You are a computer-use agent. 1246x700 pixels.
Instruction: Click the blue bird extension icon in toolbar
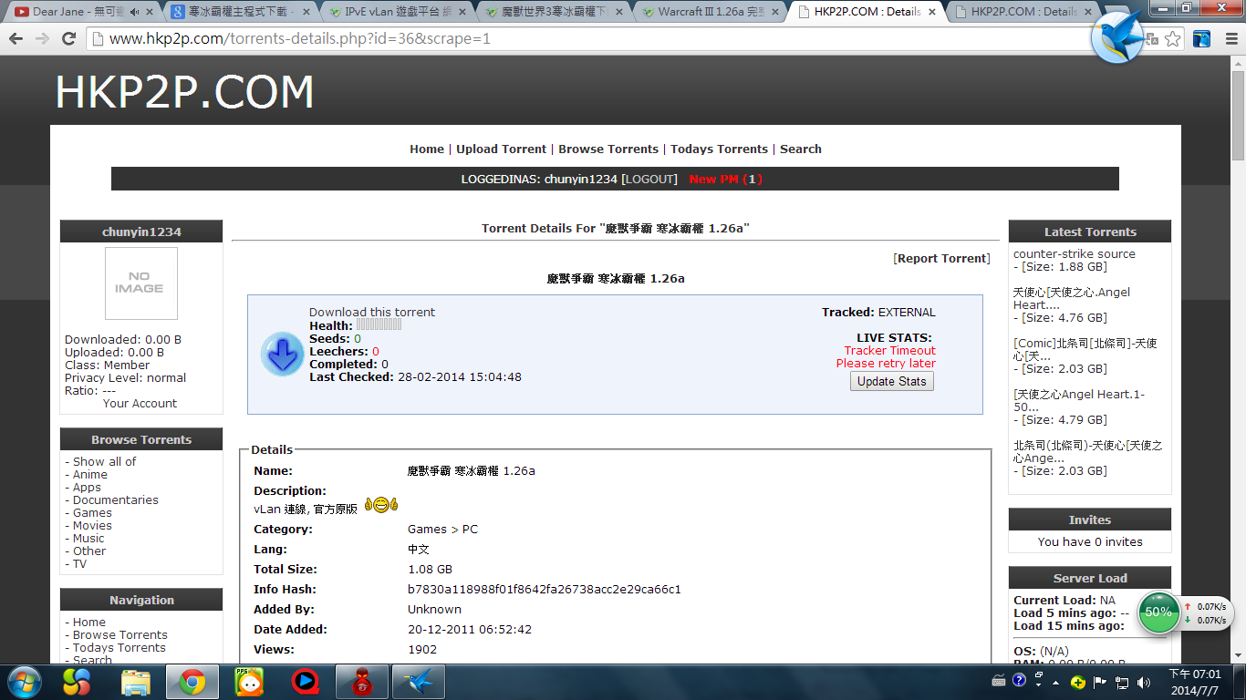1202,39
